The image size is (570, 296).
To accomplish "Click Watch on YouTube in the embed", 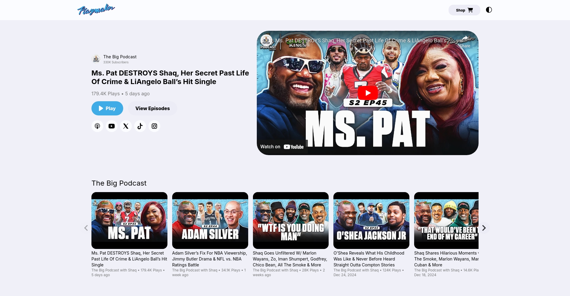I will 282,147.
